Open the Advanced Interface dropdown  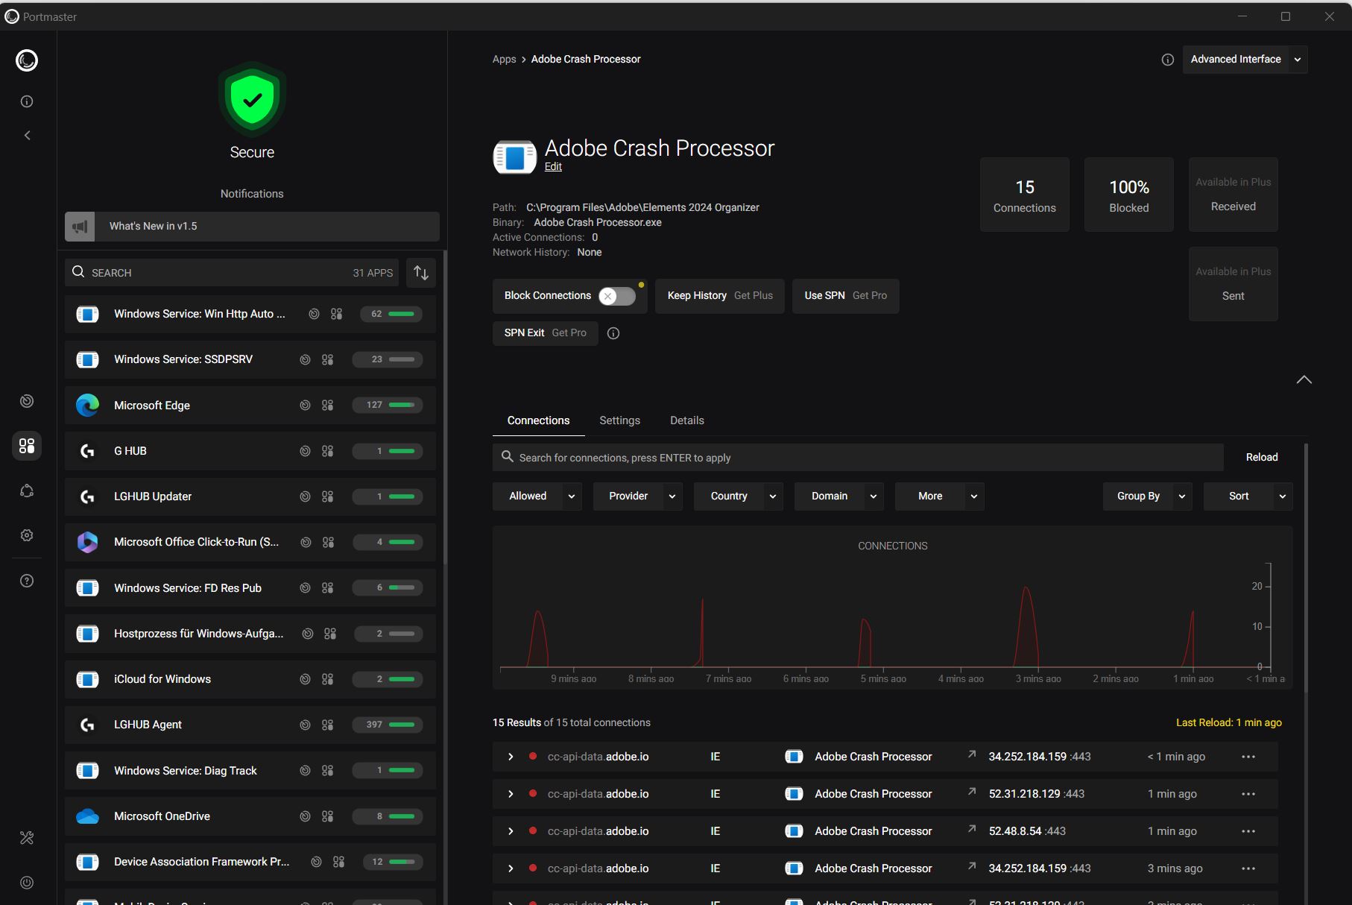1245,60
